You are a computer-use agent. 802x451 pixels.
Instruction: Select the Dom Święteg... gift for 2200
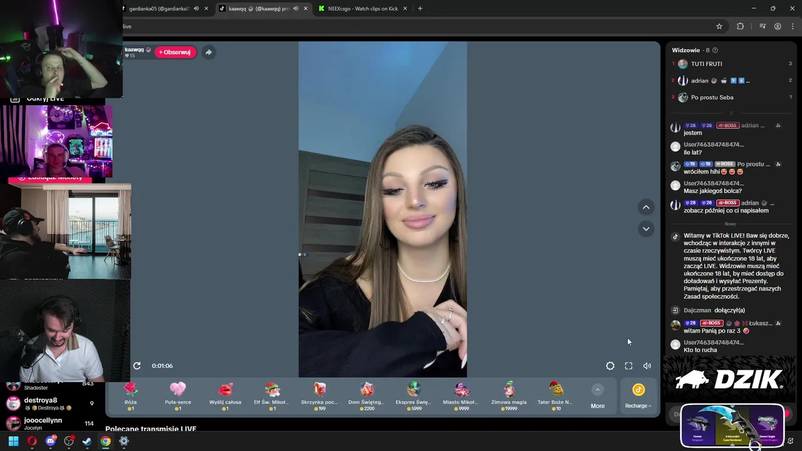point(367,396)
